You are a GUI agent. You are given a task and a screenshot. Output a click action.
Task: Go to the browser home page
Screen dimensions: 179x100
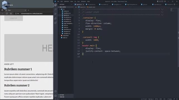pyautogui.click(x=11, y=14)
